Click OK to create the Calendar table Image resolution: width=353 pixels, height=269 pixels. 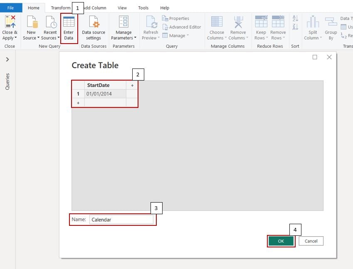tap(281, 241)
